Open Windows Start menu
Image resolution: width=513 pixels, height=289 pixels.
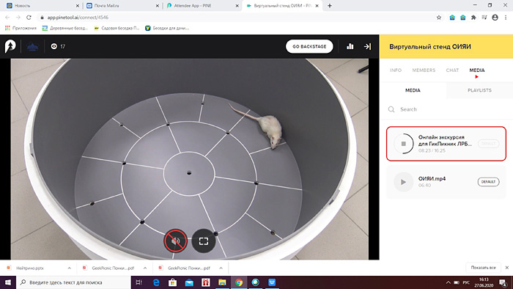8,282
